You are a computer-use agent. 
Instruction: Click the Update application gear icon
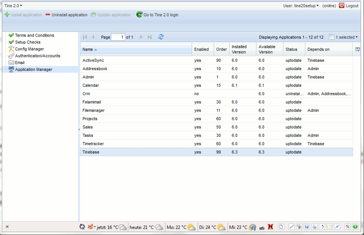coord(93,15)
